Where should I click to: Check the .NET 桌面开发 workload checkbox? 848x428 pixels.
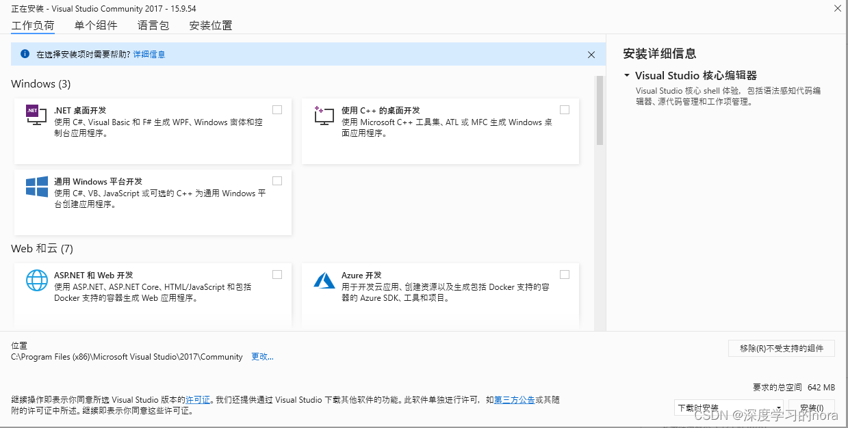click(x=277, y=109)
